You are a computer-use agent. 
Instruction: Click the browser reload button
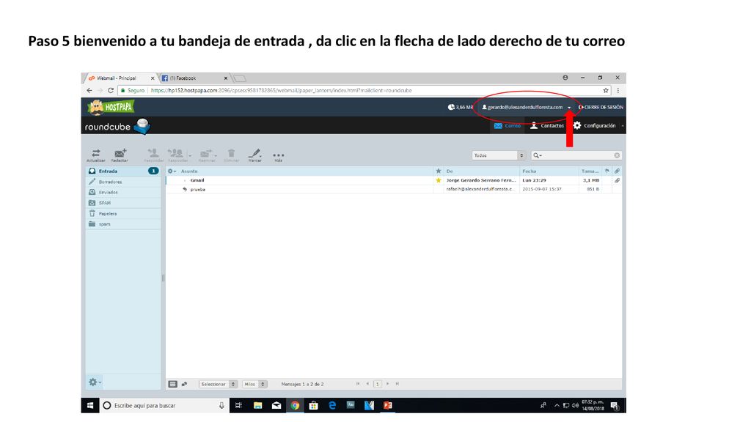111,90
